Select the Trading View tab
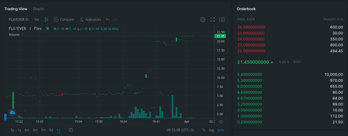 [16, 9]
